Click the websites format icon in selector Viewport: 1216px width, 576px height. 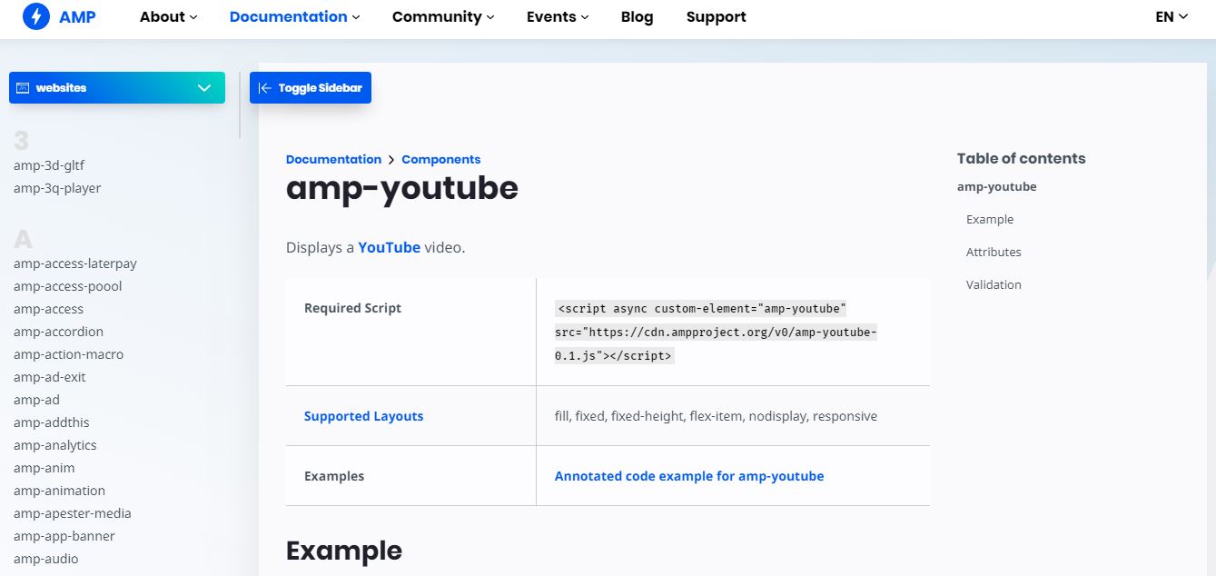click(x=23, y=88)
